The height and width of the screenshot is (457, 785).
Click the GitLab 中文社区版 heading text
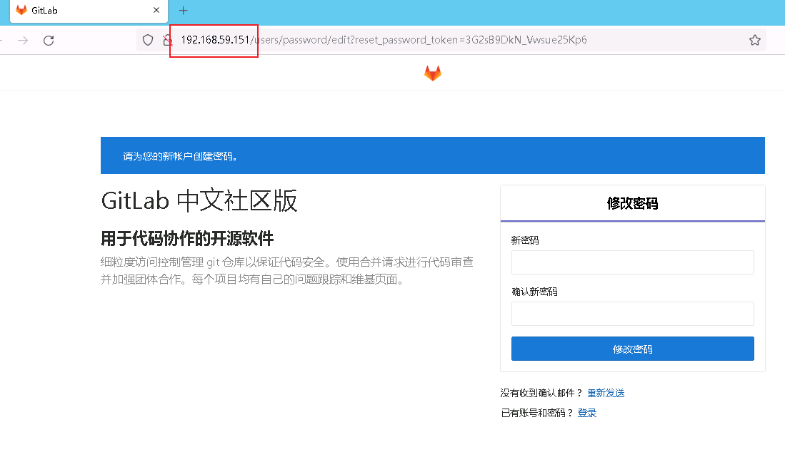[x=199, y=202]
